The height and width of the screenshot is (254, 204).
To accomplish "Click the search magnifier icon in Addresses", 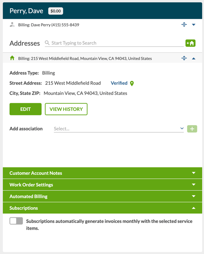I will pos(47,43).
